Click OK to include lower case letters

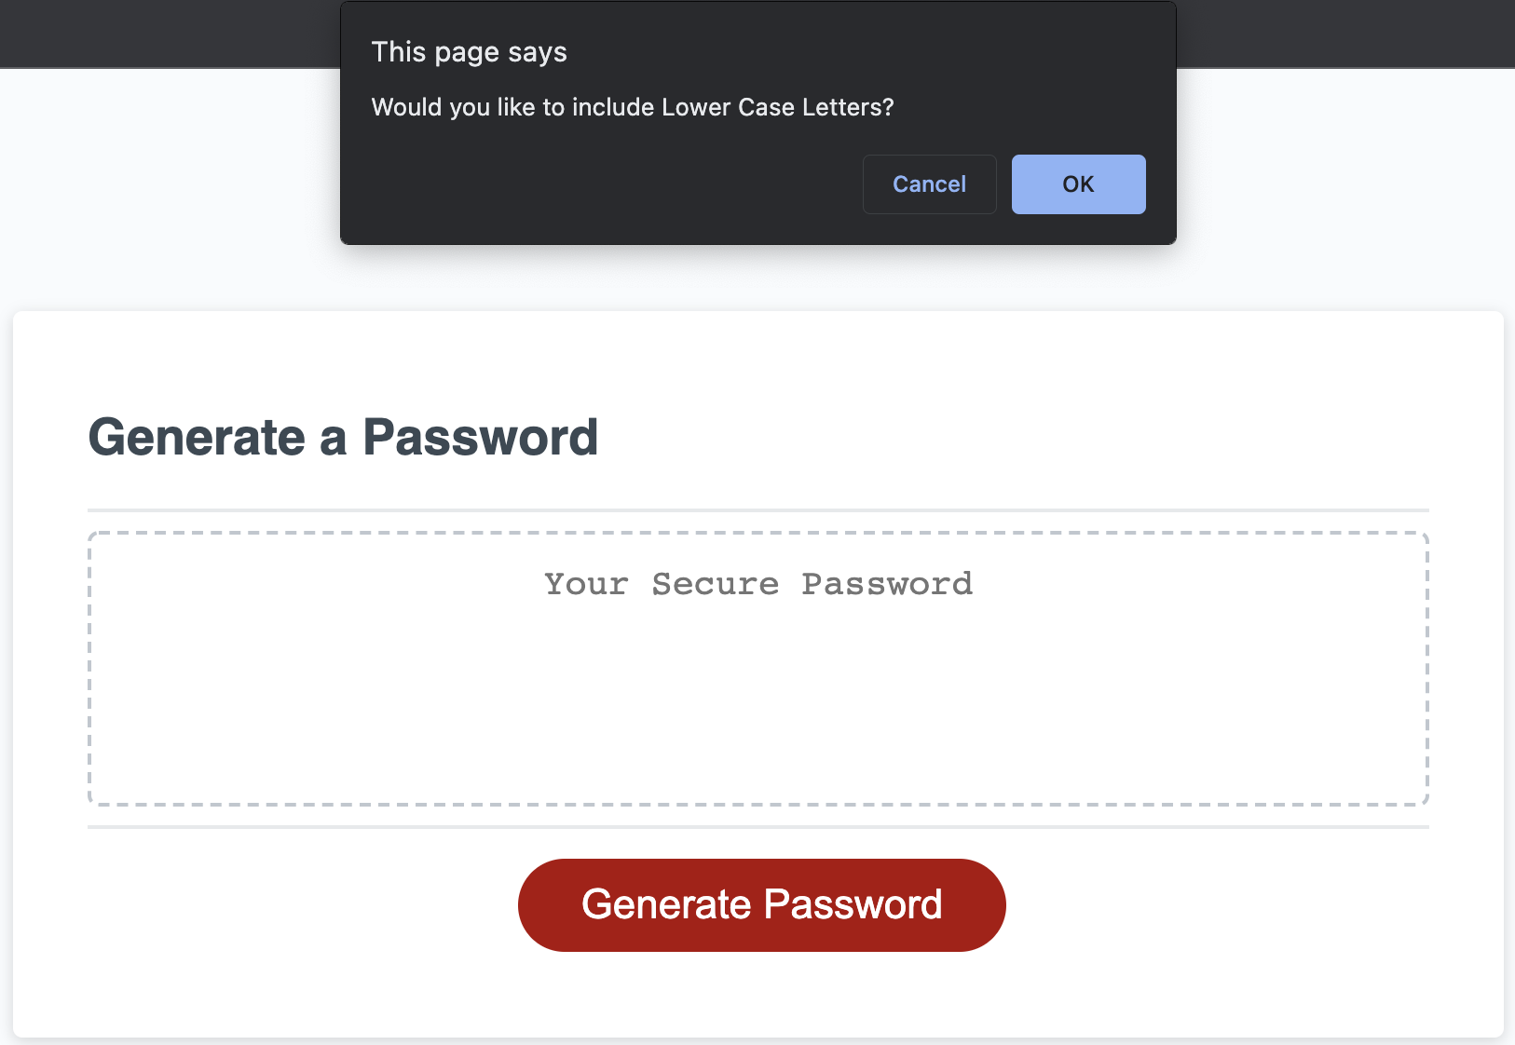tap(1078, 184)
